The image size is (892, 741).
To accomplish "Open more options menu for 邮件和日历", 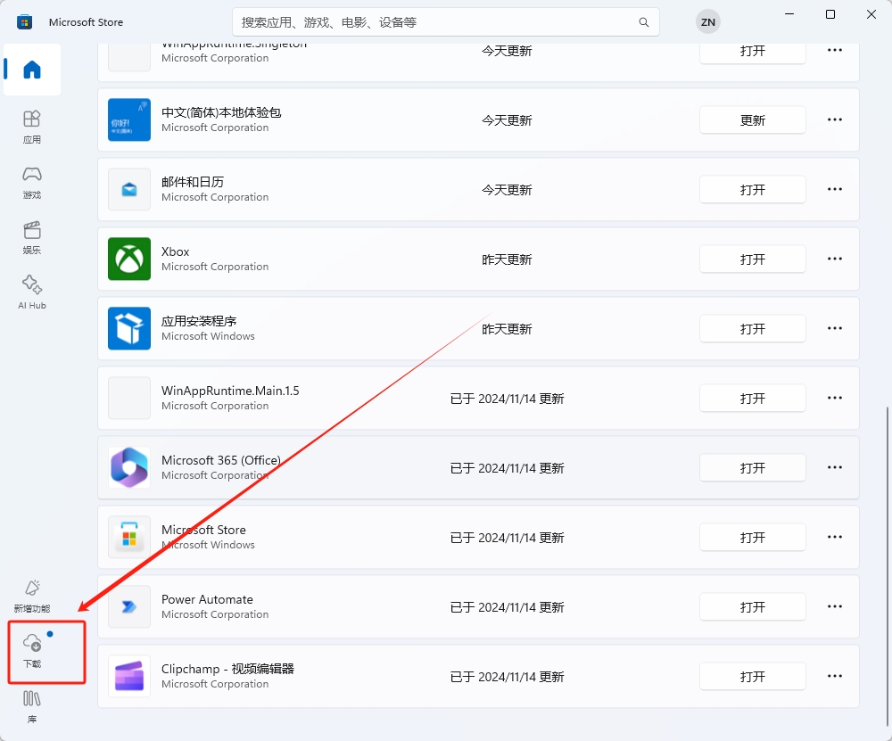I will pos(835,189).
